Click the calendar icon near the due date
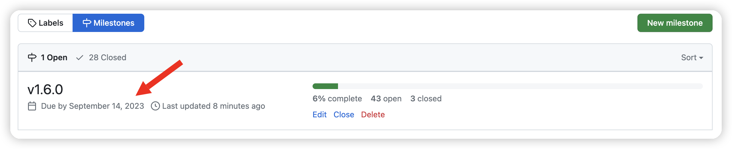Image resolution: width=732 pixels, height=149 pixels. pos(32,106)
